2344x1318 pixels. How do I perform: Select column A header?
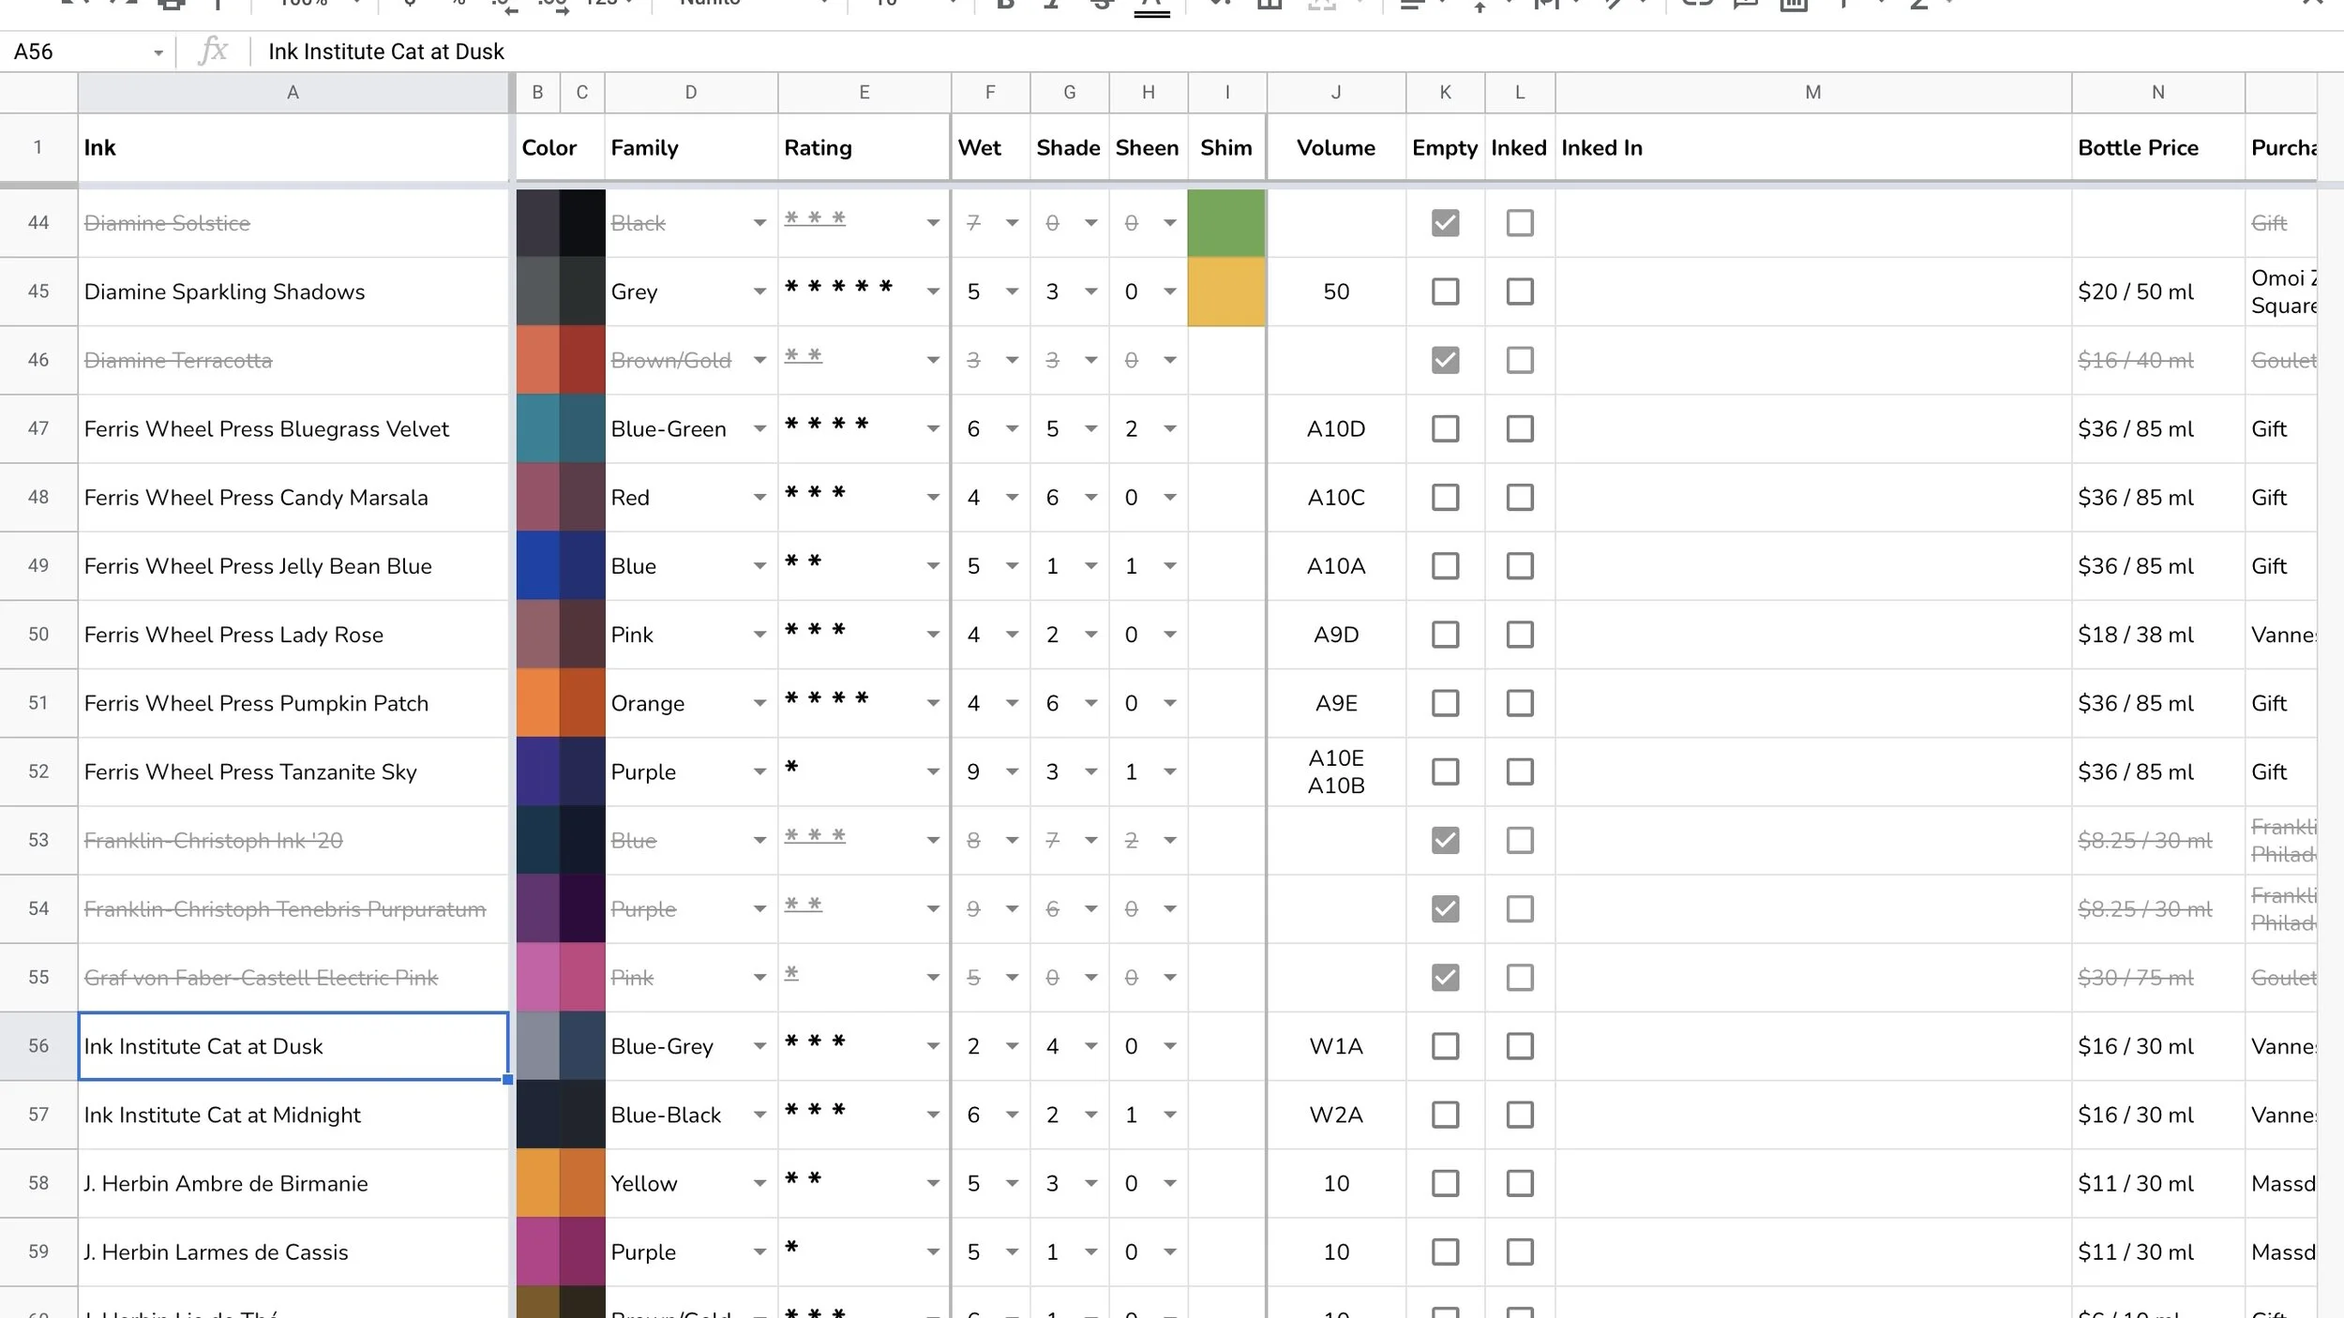[x=293, y=93]
